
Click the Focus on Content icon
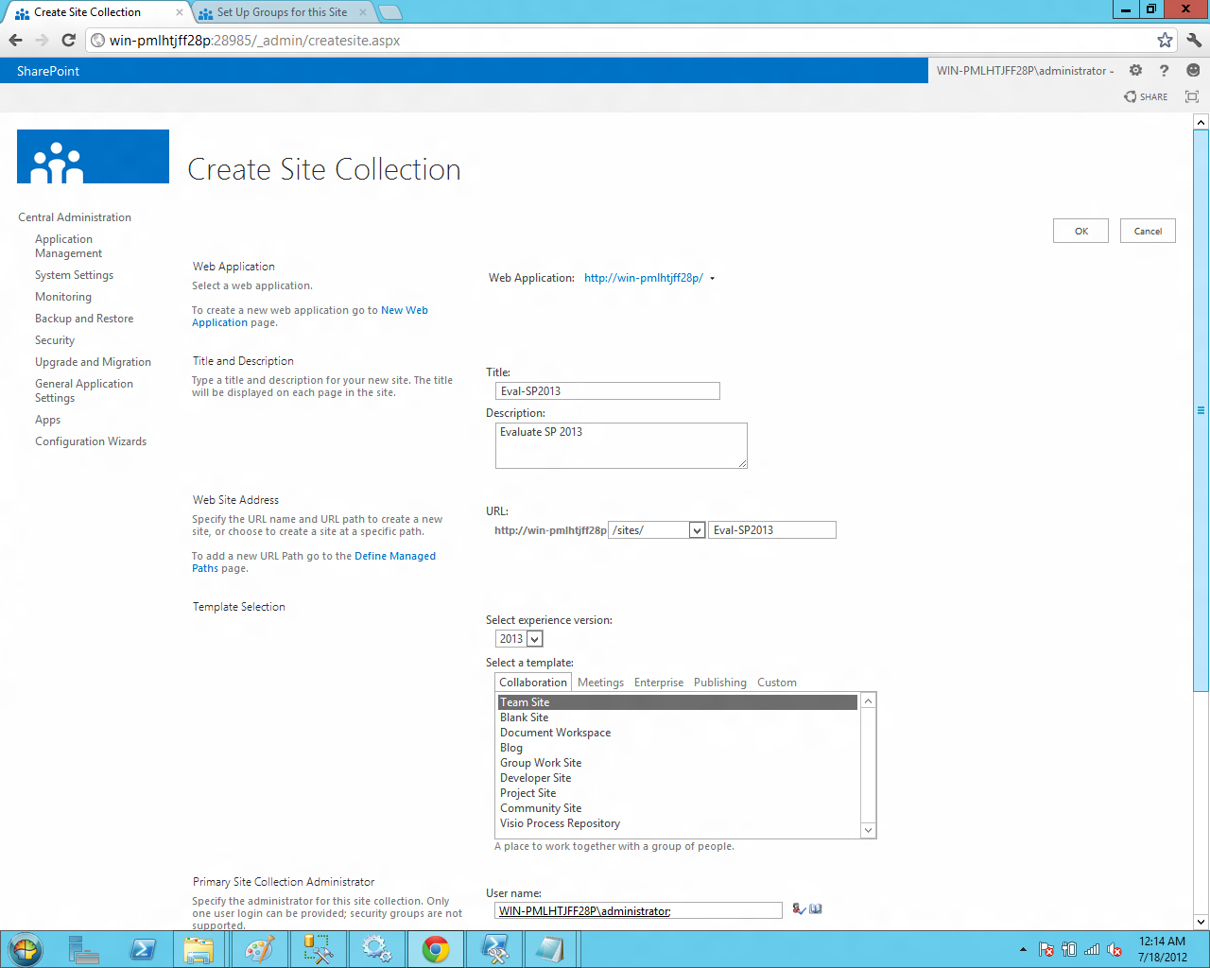point(1191,96)
